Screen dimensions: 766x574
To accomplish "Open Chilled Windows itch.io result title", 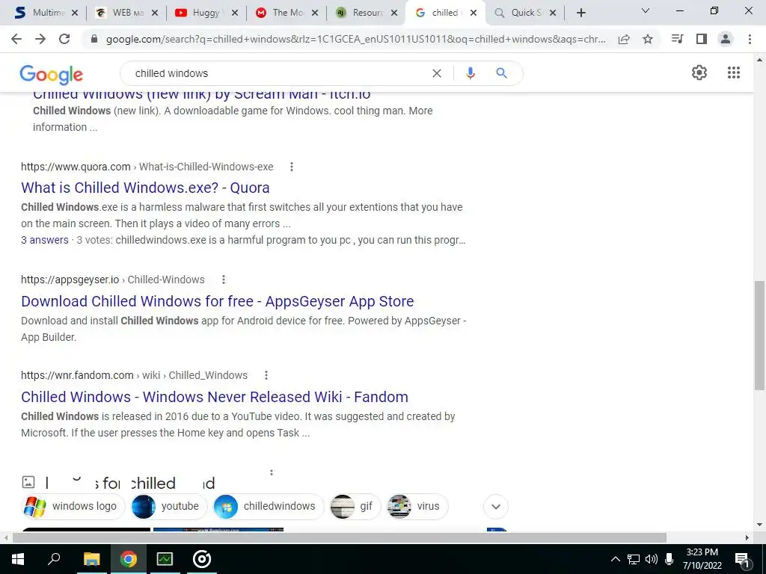I will (201, 95).
